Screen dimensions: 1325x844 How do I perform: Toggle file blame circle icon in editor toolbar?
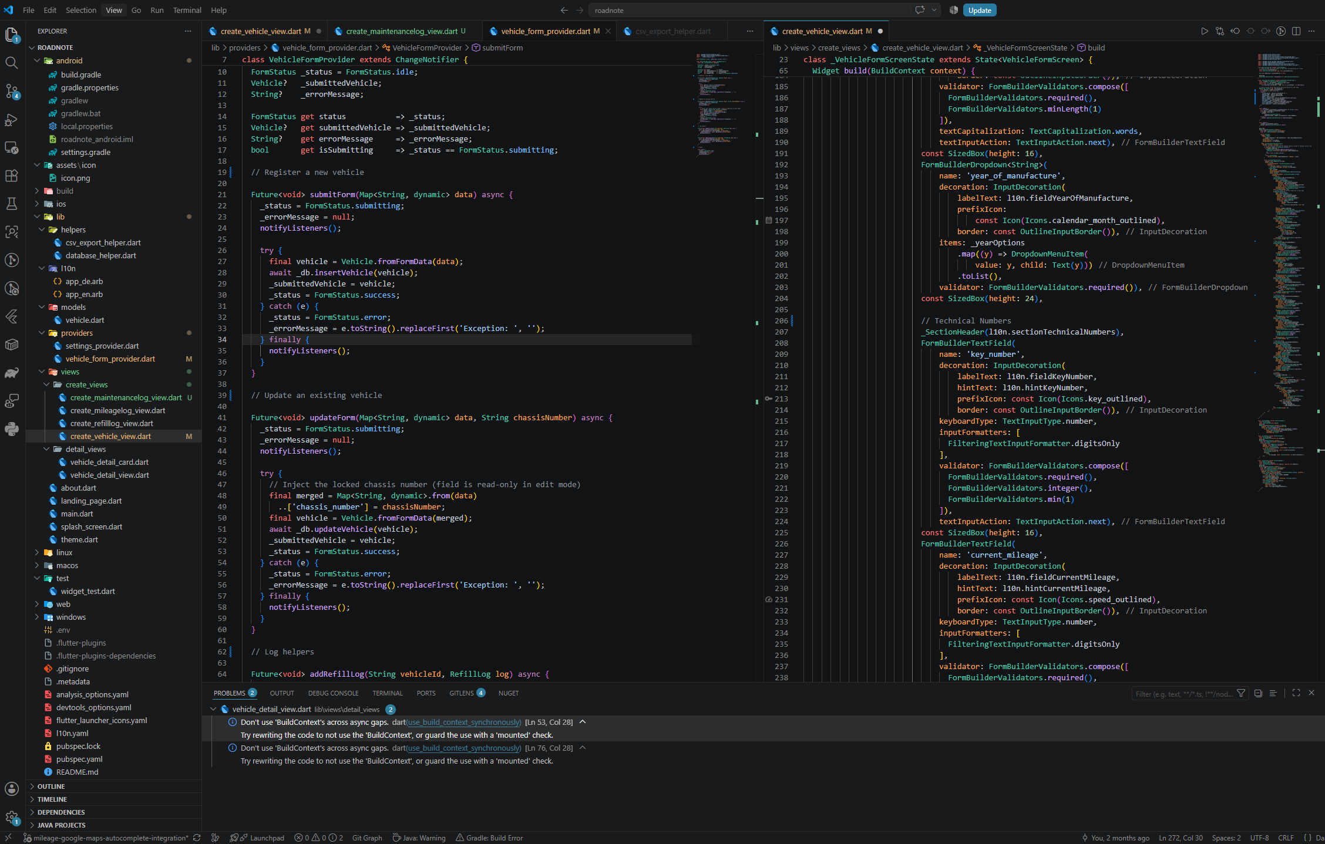click(1281, 31)
